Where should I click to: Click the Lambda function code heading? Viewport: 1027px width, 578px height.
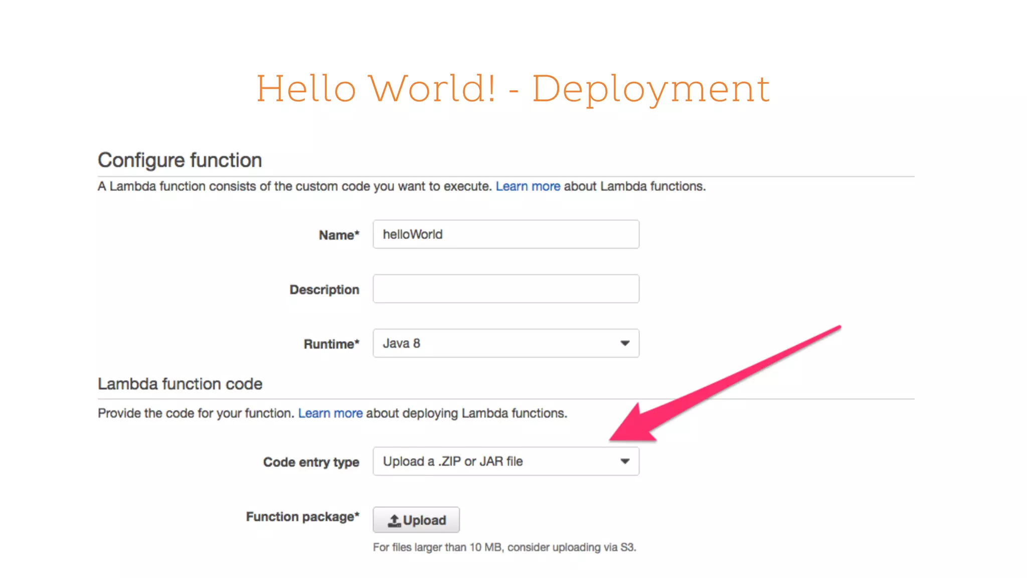(180, 384)
